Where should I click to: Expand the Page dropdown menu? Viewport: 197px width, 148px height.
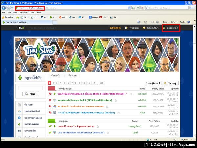(166, 22)
